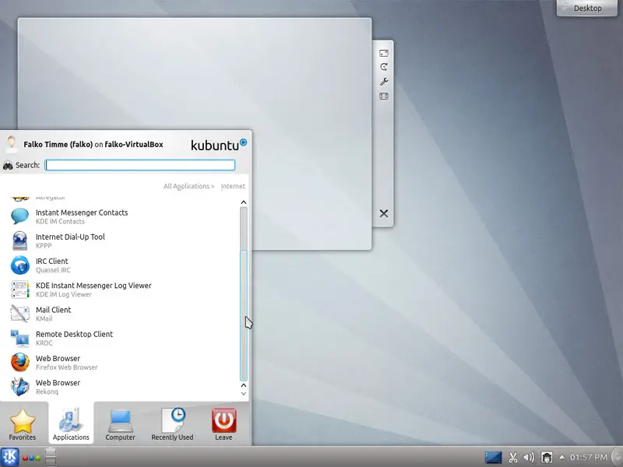Image resolution: width=623 pixels, height=467 pixels.
Task: Open the Quassel IRC Client icon
Action: 20,265
